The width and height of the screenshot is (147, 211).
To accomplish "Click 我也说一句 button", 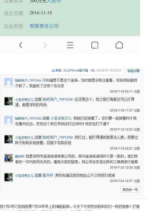I will click(130, 189).
